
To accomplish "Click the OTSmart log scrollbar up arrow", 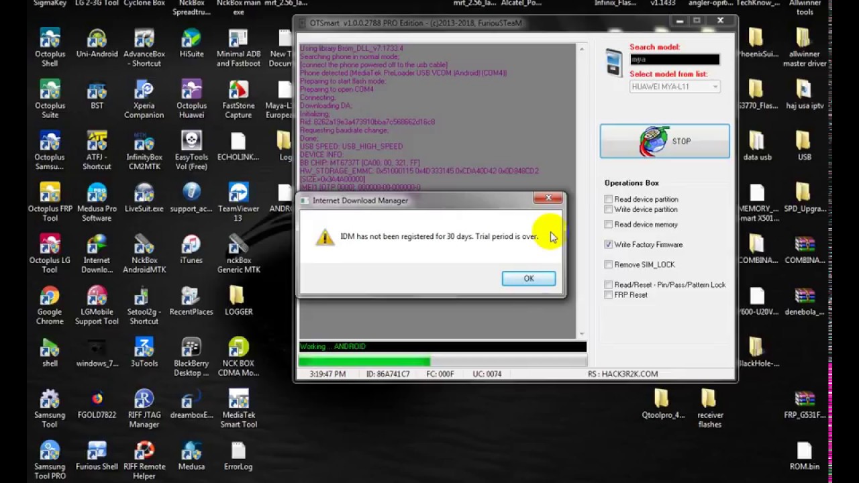I will click(581, 50).
